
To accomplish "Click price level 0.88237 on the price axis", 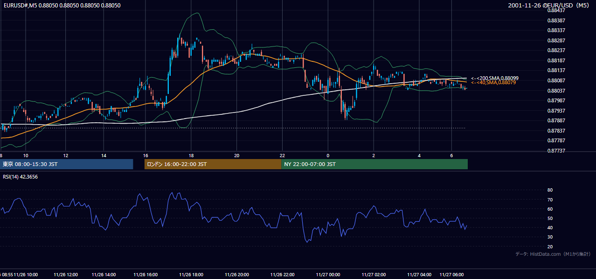I will [x=557, y=50].
